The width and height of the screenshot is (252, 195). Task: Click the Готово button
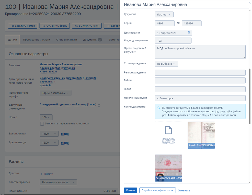pos(130,190)
